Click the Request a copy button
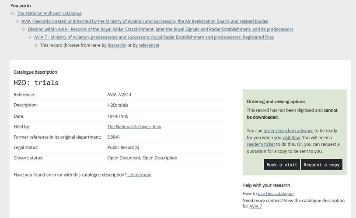 click(321, 164)
